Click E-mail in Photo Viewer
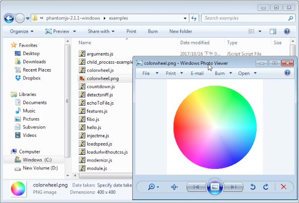Screen dimensions: 299x203 pyautogui.click(x=197, y=73)
